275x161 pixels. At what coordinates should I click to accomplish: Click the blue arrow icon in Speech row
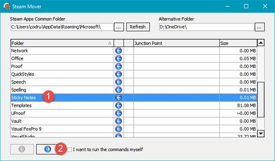[118, 82]
